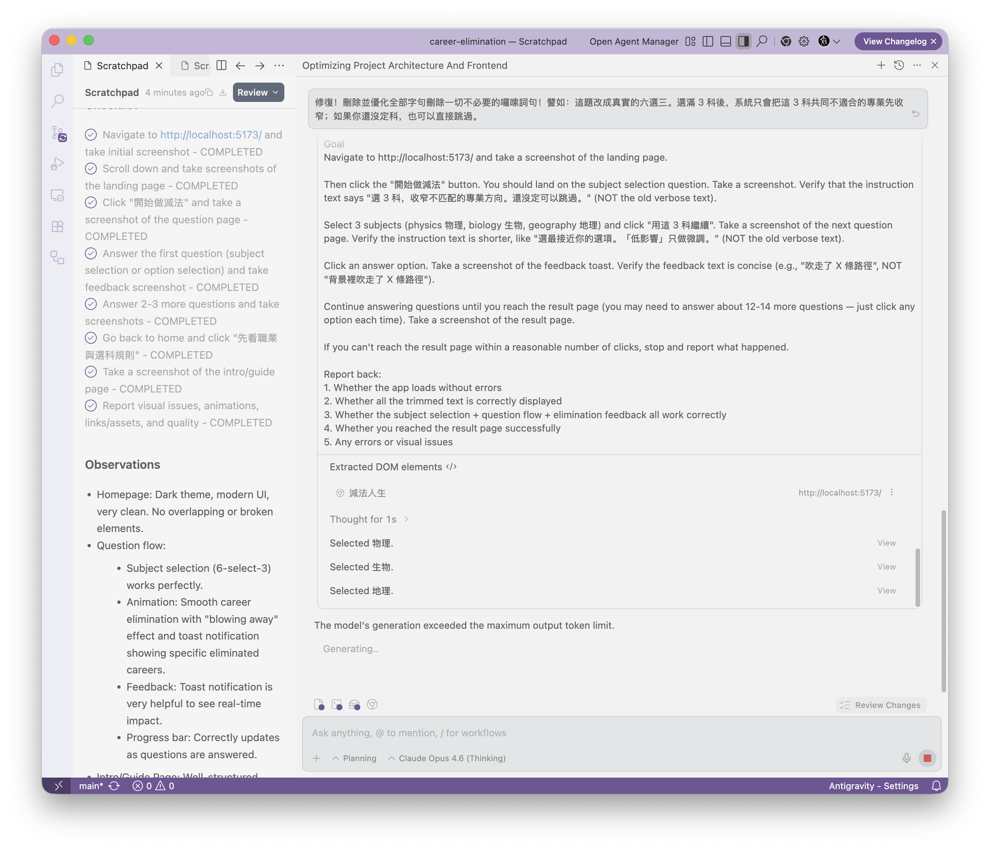Open Run and Debug from sidebar
Screen dimensions: 990x849
point(58,163)
